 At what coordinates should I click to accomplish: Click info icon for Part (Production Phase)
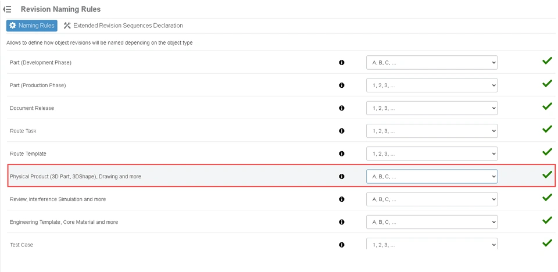pos(342,85)
